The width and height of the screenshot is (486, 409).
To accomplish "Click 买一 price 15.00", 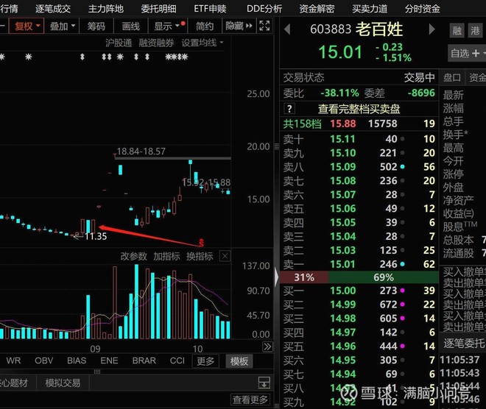I will pyautogui.click(x=343, y=291).
